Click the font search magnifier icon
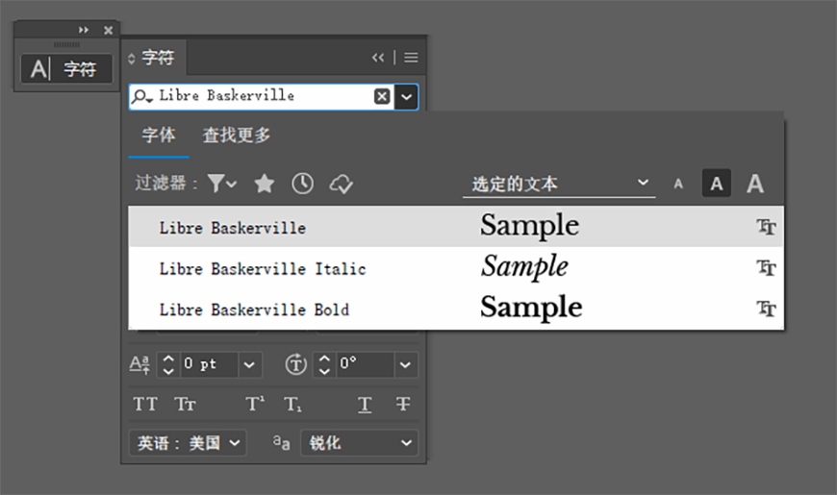This screenshot has height=495, width=837. (x=142, y=96)
